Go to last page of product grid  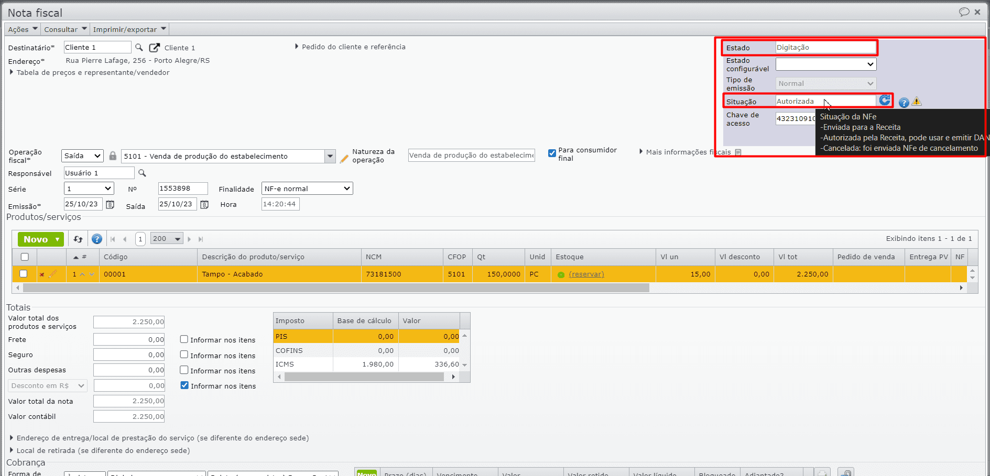(x=201, y=239)
